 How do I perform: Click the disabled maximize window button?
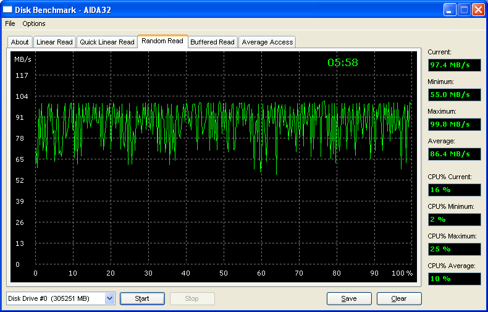(464, 10)
